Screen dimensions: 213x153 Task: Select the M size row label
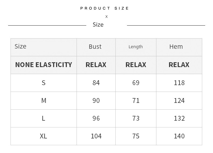pos(44,100)
